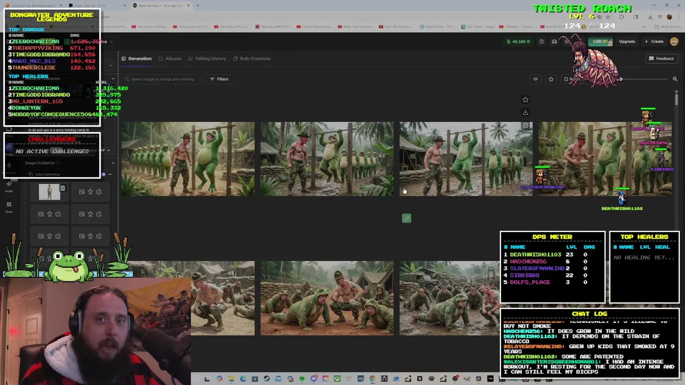Click image icon in second-row right reference slot

tap(82, 214)
